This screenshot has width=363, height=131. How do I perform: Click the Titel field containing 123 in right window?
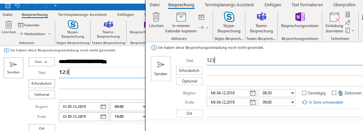coord(285,61)
